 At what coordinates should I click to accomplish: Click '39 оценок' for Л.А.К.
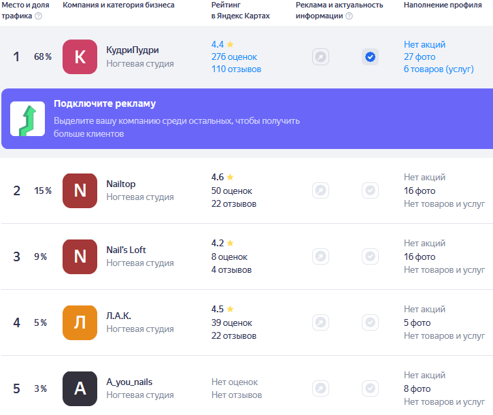232,323
